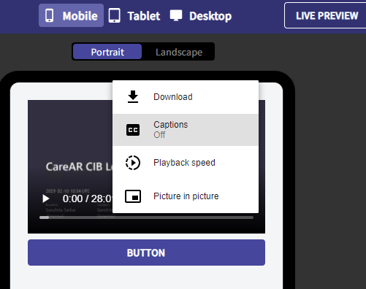Choose Landscape orientation
366x289 pixels.
[179, 52]
